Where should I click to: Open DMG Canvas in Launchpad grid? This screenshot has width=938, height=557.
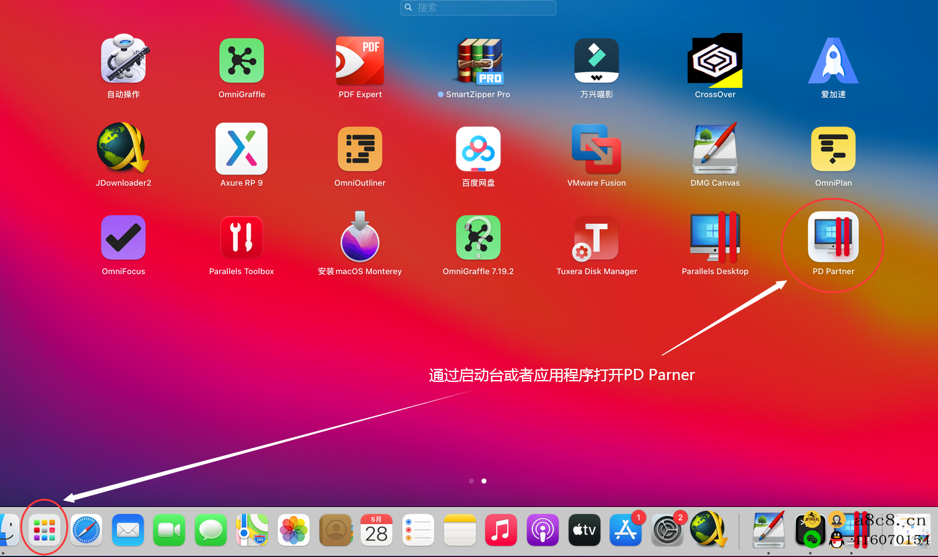point(715,148)
